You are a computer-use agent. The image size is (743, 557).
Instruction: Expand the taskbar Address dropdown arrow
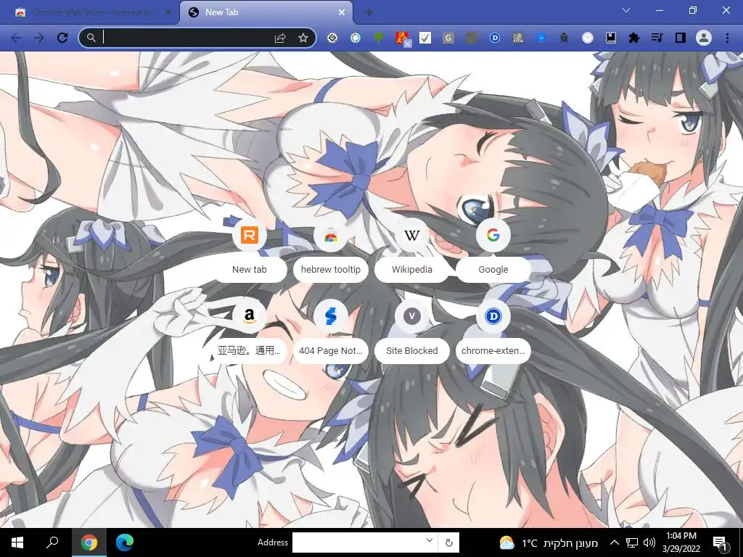[x=430, y=540]
